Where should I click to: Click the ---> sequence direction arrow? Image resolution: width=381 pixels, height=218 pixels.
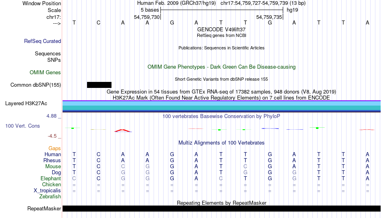pyautogui.click(x=57, y=23)
